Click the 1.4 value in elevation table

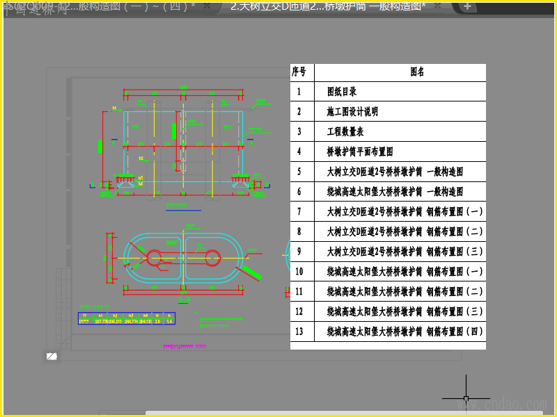click(169, 321)
